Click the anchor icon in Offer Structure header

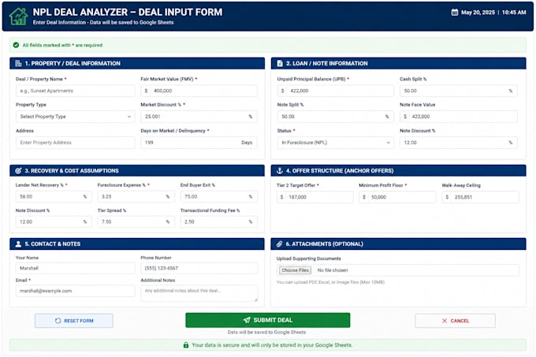(280, 171)
